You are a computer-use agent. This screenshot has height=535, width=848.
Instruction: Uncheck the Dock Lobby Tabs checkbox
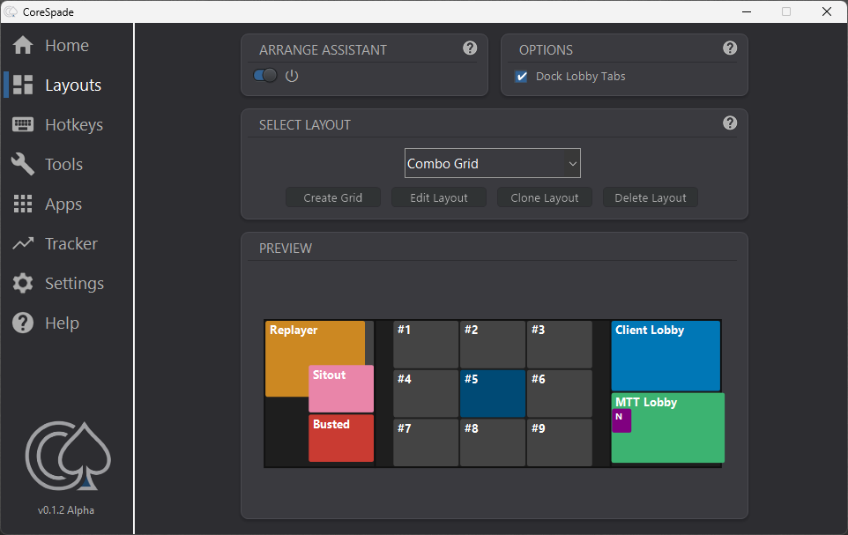[x=521, y=77]
